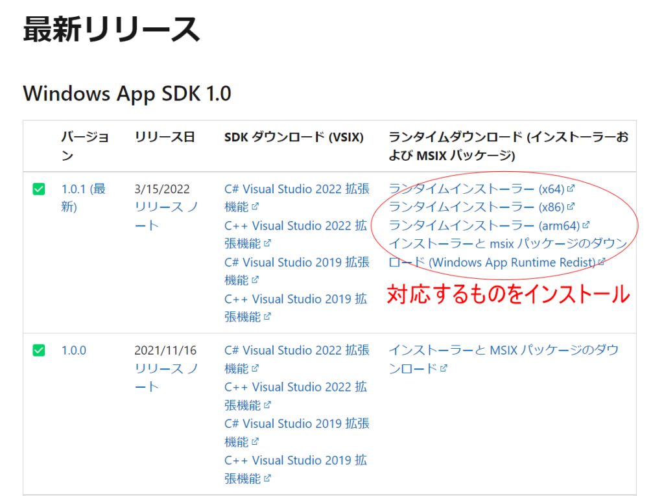664x496 pixels.
Task: Click the green checkmark in the 1.0.1 row
Action: 38,189
